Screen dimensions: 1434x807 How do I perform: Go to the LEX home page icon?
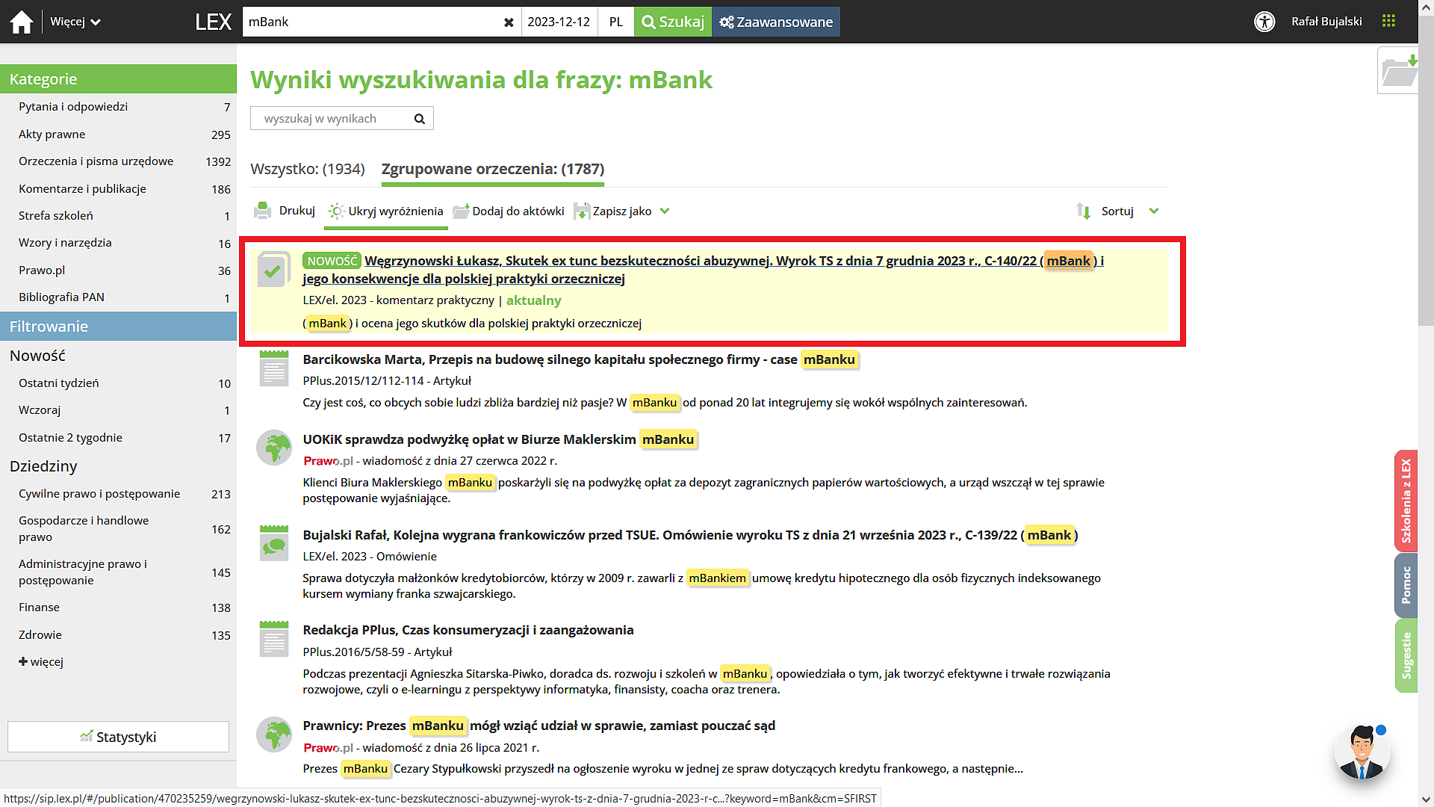(x=22, y=22)
